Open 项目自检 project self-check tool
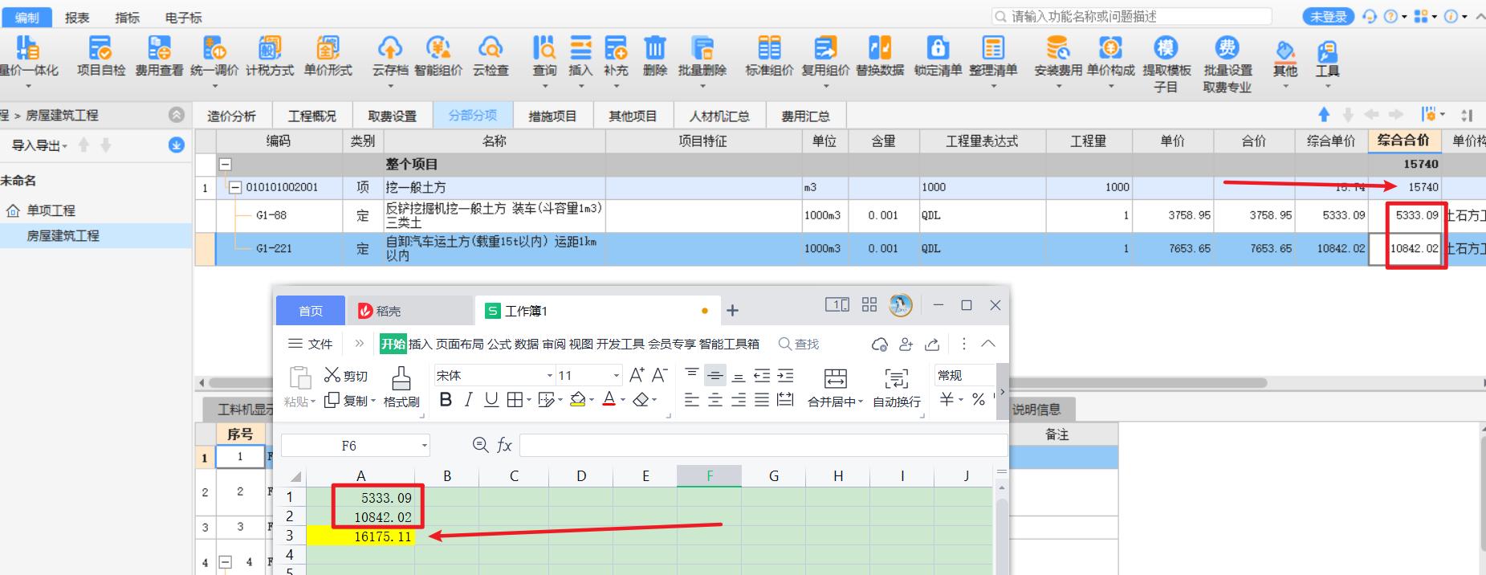Image resolution: width=1486 pixels, height=575 pixels. [100, 56]
